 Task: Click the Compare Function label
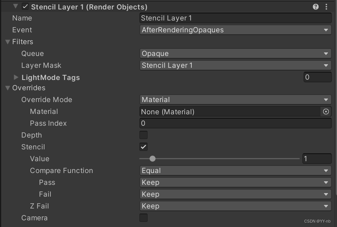(61, 171)
